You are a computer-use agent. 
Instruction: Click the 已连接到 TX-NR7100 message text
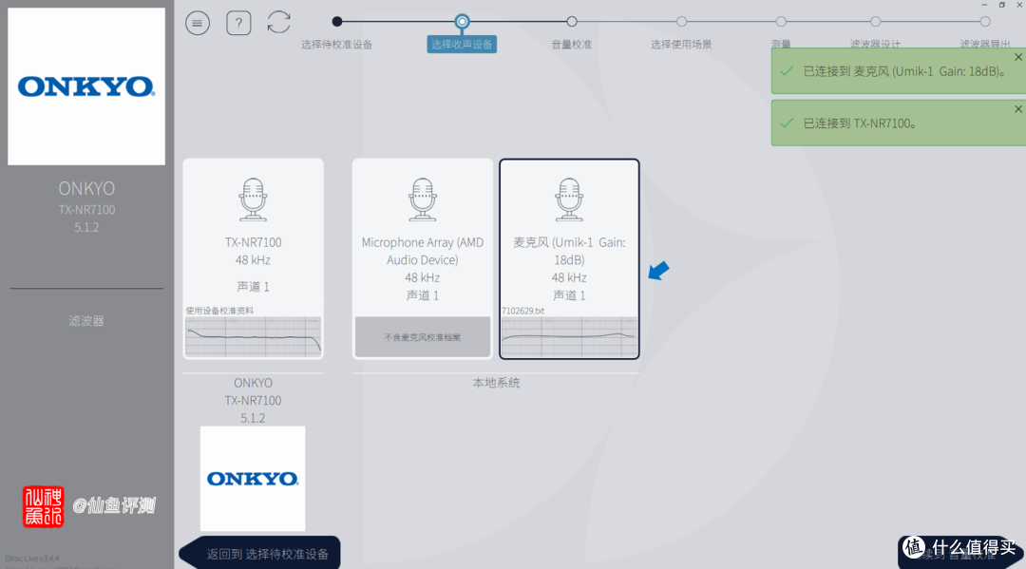860,123
